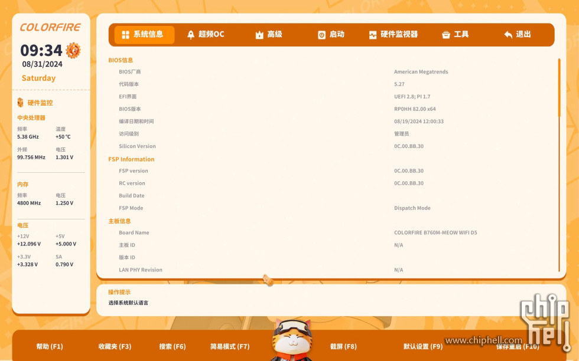Viewport: 579px width, 361px height.
Task: Open the 硬件监视器 tab
Action: click(x=393, y=35)
